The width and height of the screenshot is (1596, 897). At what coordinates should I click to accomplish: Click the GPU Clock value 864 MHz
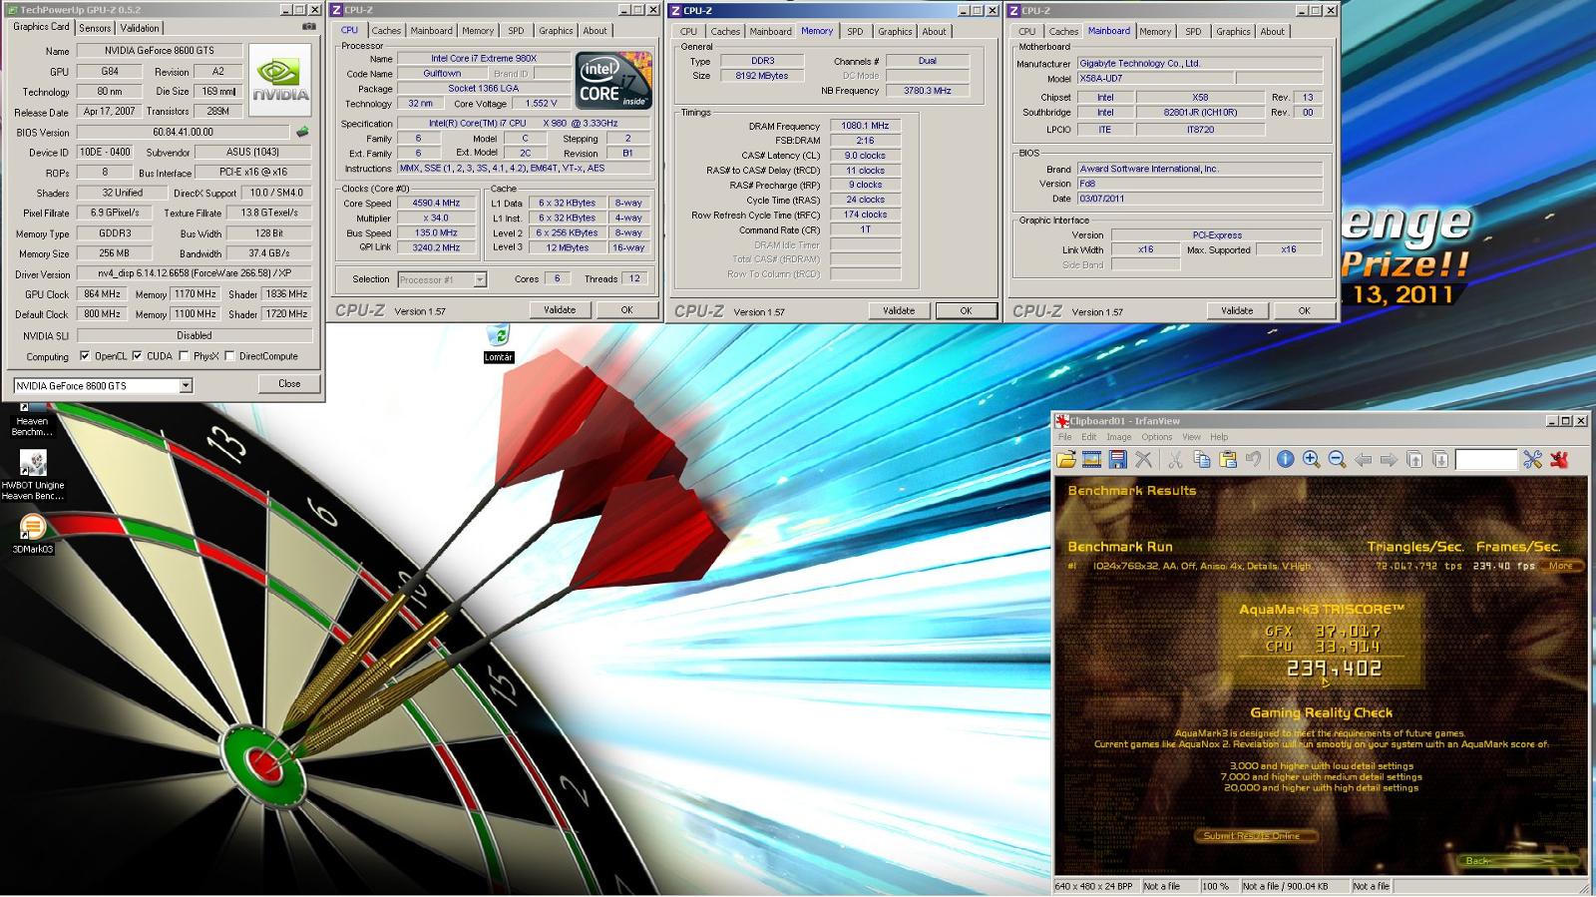(102, 294)
